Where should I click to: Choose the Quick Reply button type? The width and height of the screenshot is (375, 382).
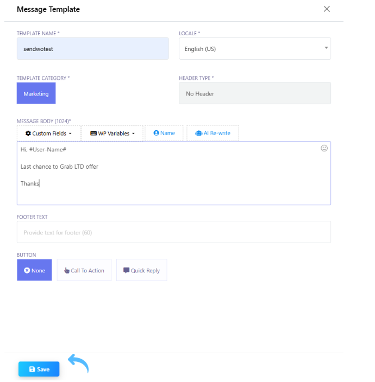pyautogui.click(x=142, y=270)
